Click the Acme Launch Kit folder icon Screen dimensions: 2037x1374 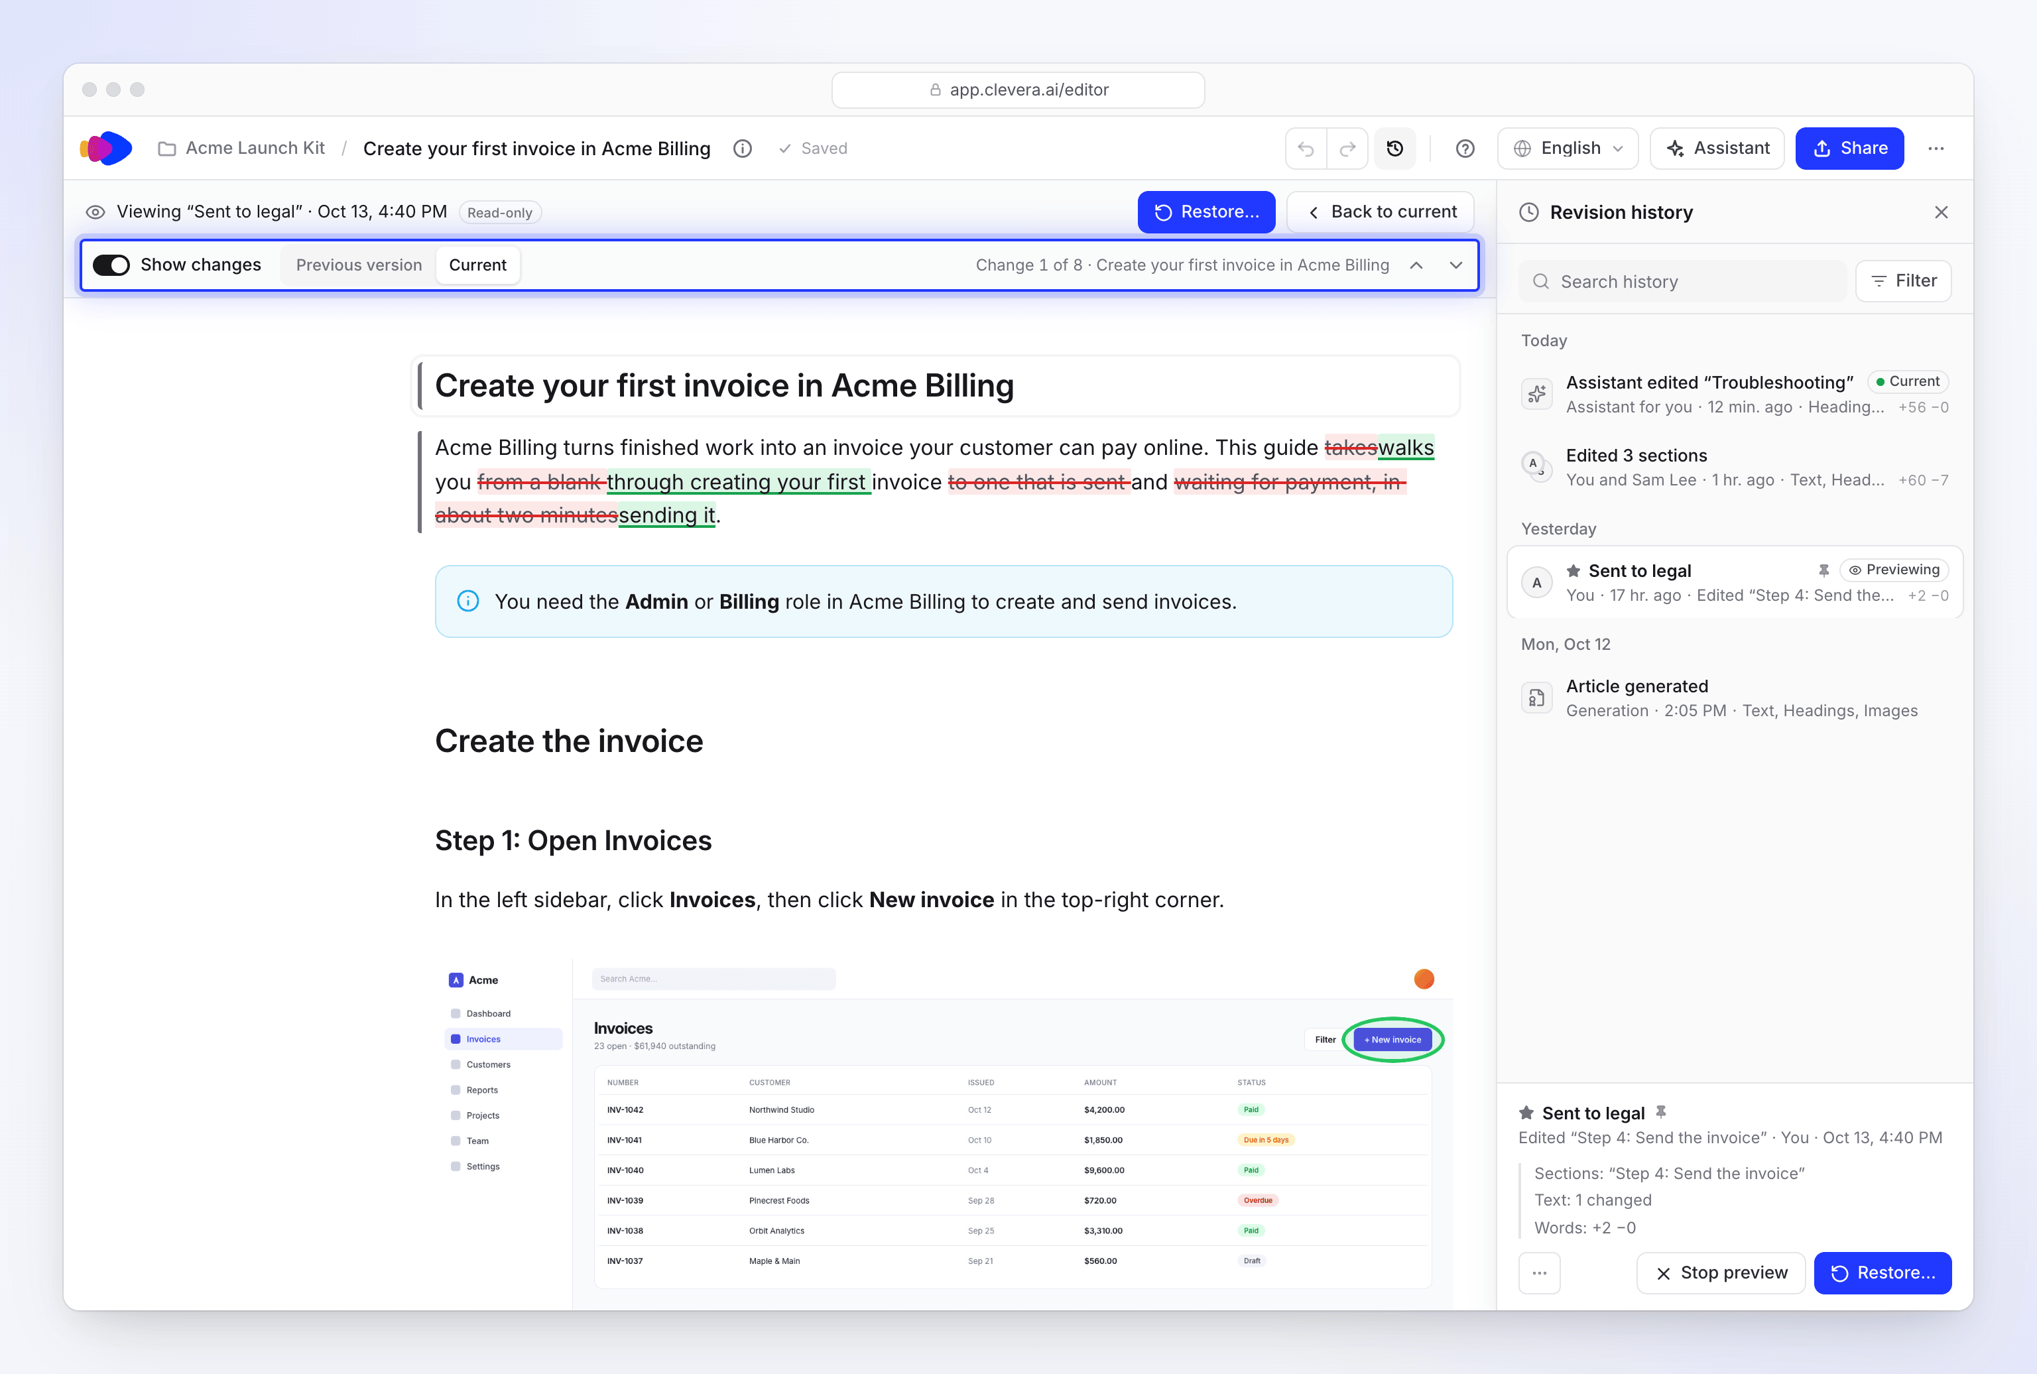tap(166, 149)
